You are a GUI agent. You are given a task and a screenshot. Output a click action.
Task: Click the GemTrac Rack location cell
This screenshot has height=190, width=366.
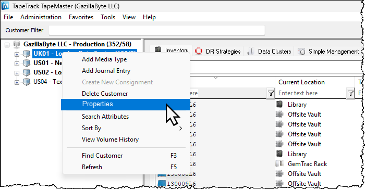pyautogui.click(x=307, y=164)
